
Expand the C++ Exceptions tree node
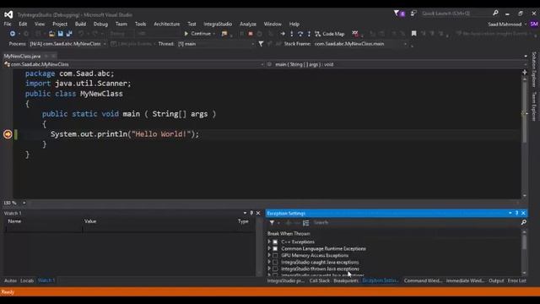(269, 242)
